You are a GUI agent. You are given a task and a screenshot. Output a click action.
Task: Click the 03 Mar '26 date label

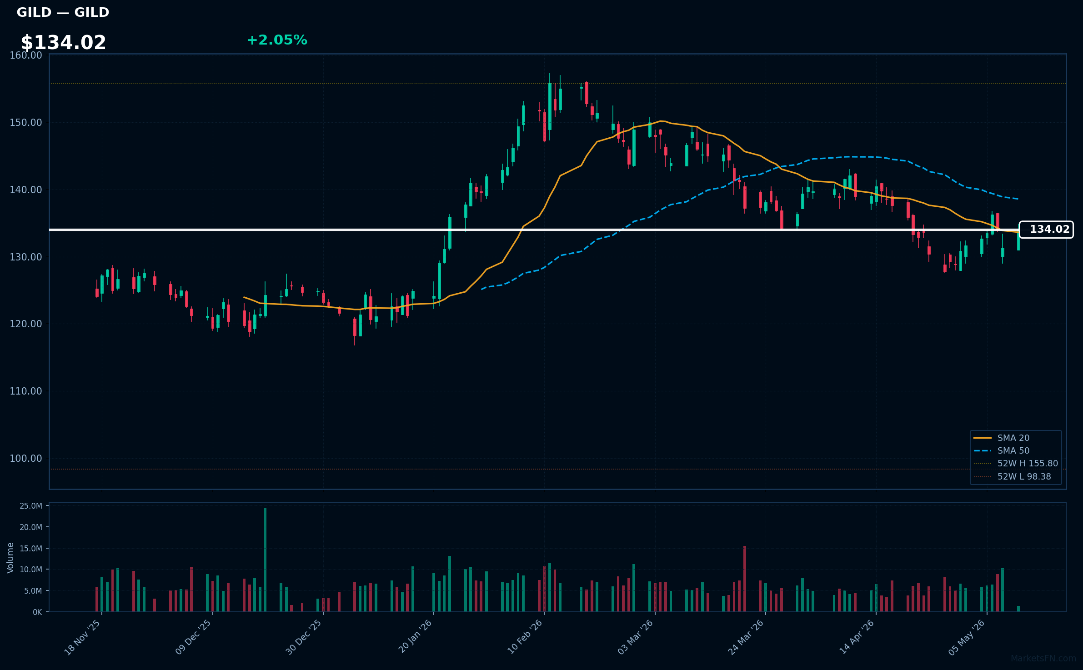click(x=635, y=637)
